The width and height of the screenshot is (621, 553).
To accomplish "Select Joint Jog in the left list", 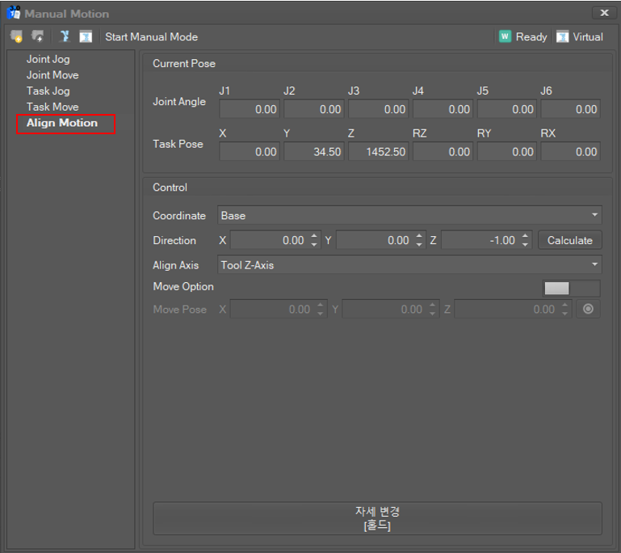I will point(48,59).
